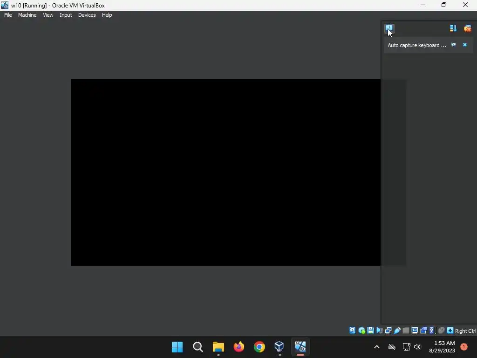The width and height of the screenshot is (477, 358).
Task: Open the View menu
Action: click(48, 15)
